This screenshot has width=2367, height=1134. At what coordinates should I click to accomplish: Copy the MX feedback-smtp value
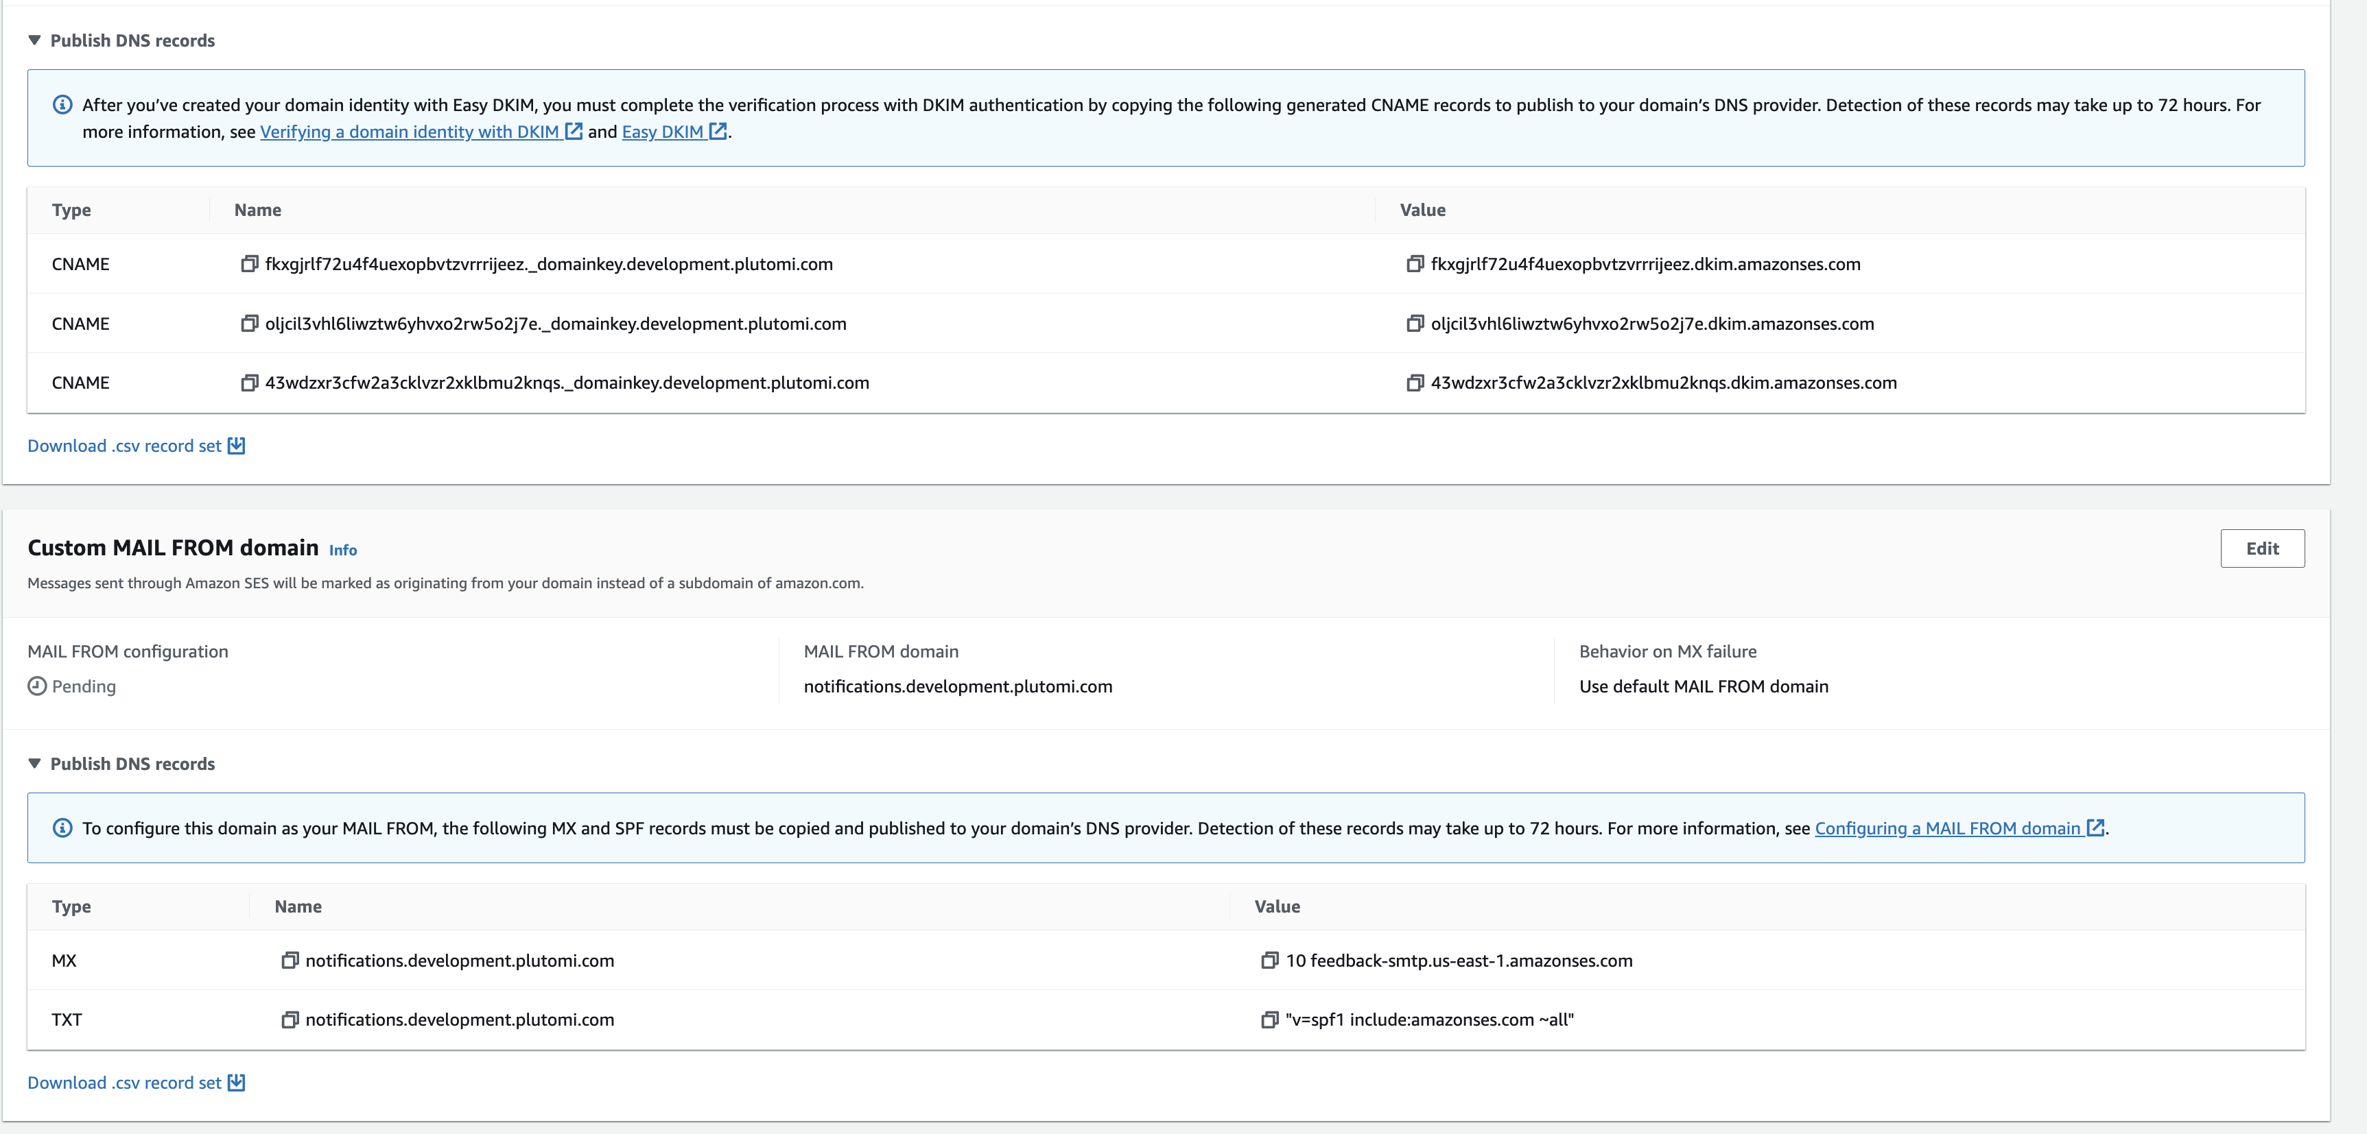pyautogui.click(x=1269, y=961)
